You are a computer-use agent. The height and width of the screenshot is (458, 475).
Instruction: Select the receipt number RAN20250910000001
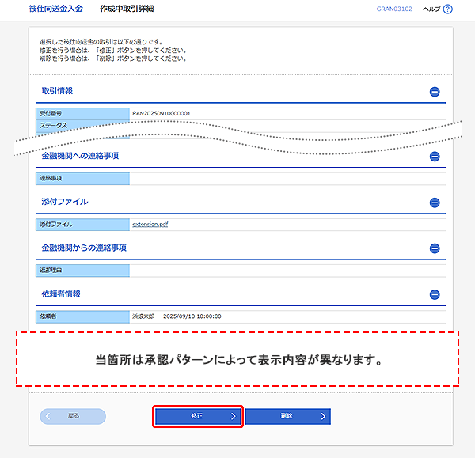click(161, 114)
